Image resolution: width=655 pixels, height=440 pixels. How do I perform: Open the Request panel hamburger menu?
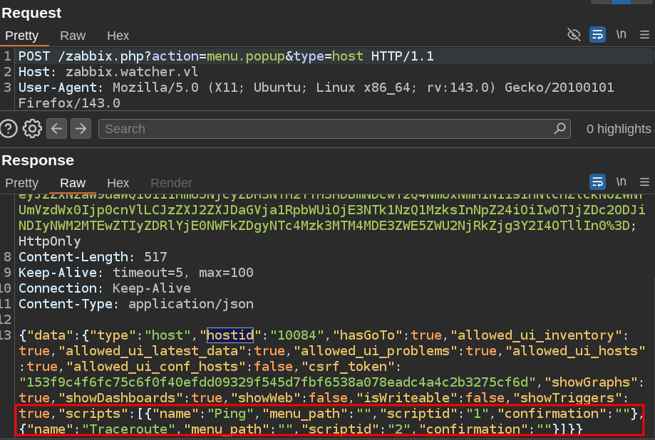pos(644,34)
